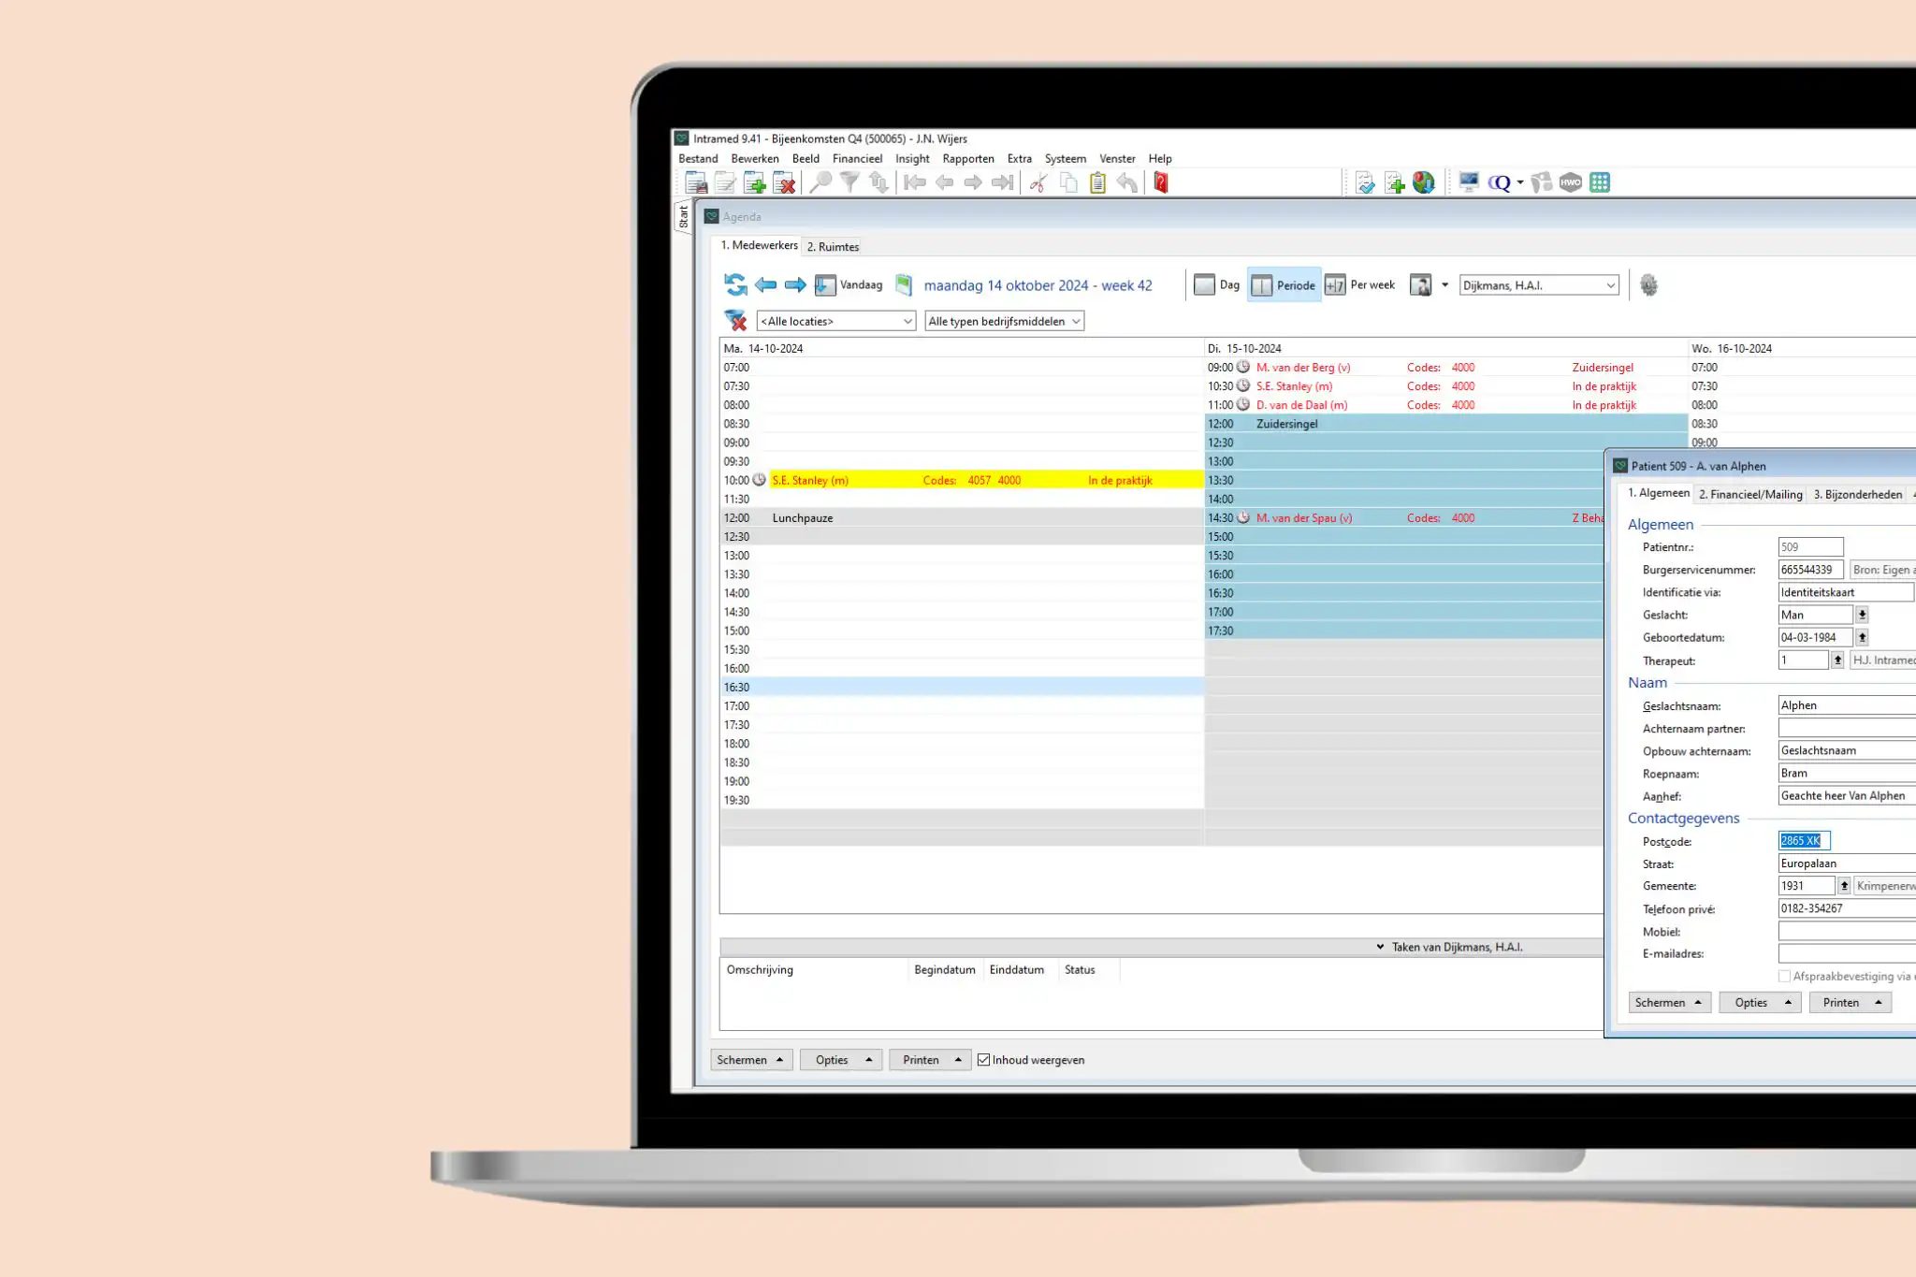Switch to the 2. Ruimtes tab
The image size is (1916, 1277).
[833, 246]
